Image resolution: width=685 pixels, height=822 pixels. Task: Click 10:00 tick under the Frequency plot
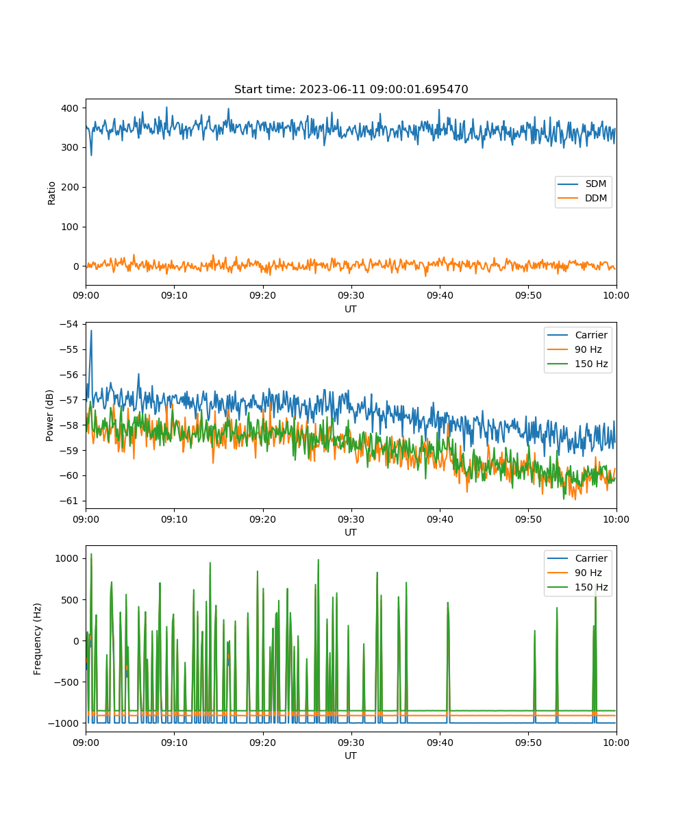[616, 742]
